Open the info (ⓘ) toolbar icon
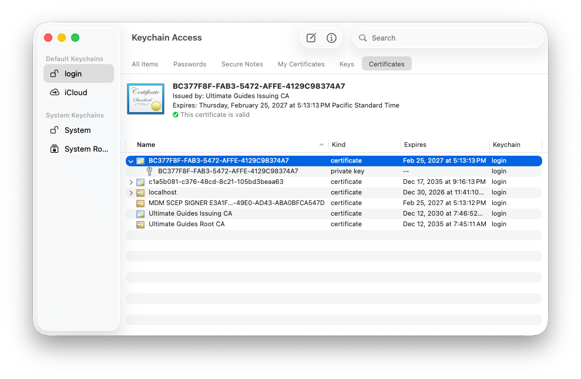Viewport: 581px width, 379px height. point(331,37)
